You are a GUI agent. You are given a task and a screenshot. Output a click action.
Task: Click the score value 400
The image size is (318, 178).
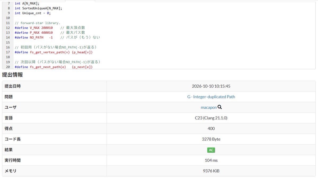(x=211, y=128)
